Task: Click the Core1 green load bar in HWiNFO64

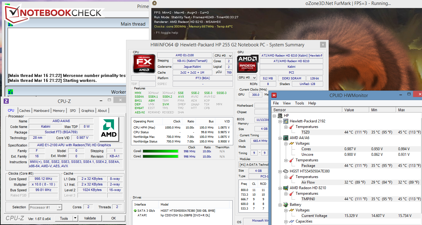Action: [161, 157]
